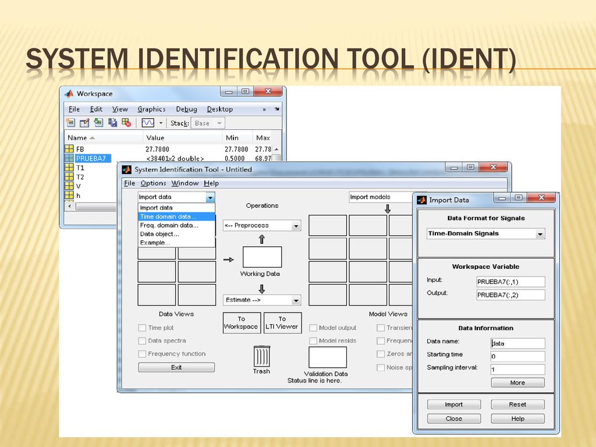The width and height of the screenshot is (596, 447).
Task: Show more Workspace menus via the » chevron
Action: (264, 109)
